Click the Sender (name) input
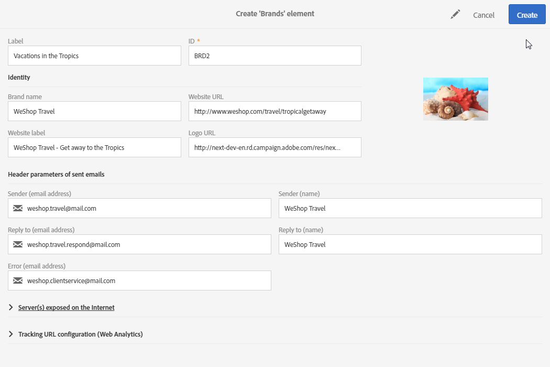This screenshot has width=550, height=367. click(x=410, y=208)
